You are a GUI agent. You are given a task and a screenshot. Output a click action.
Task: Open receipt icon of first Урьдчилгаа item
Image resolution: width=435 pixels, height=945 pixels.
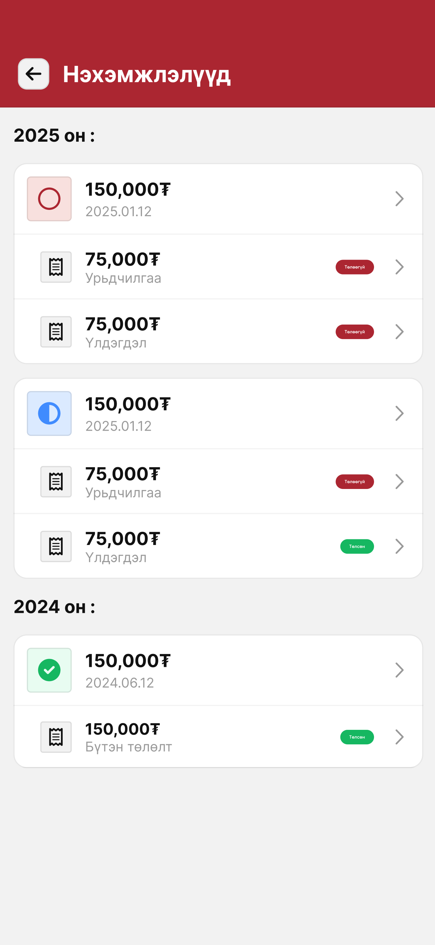coord(56,267)
